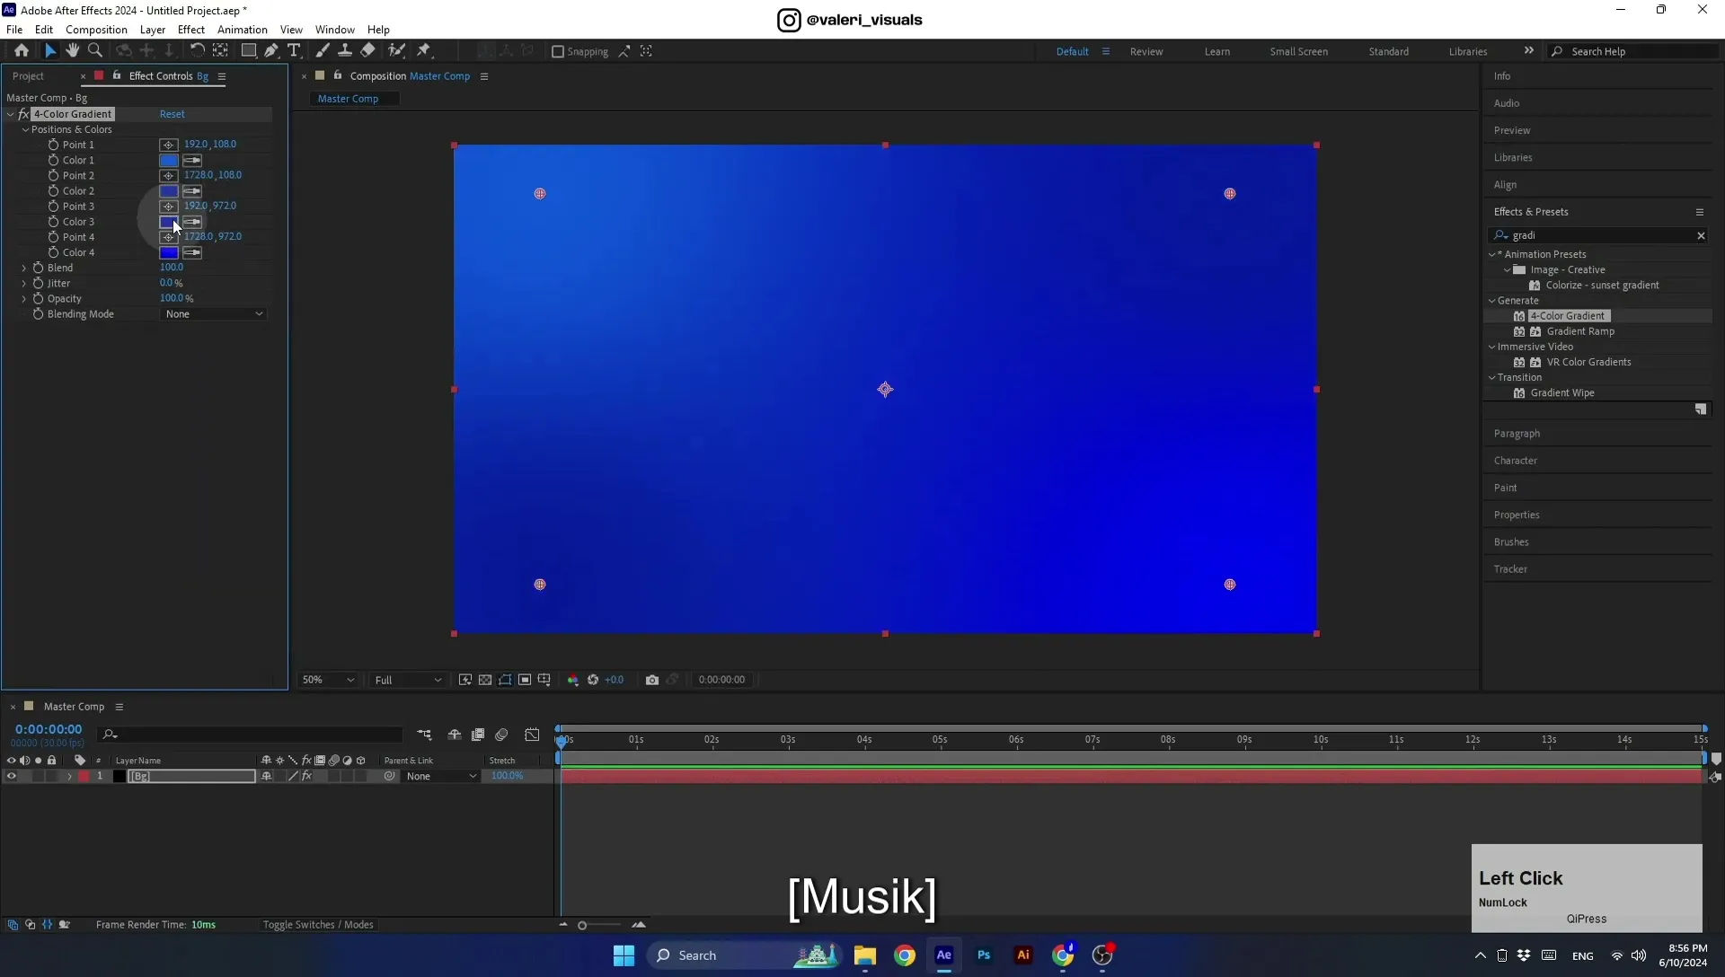The image size is (1725, 977).
Task: Toggle the Opacity stopwatch
Action: [38, 298]
